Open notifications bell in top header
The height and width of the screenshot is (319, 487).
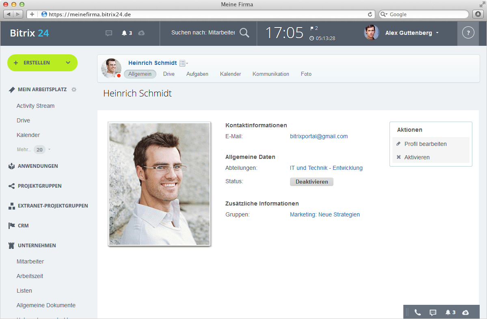point(124,33)
